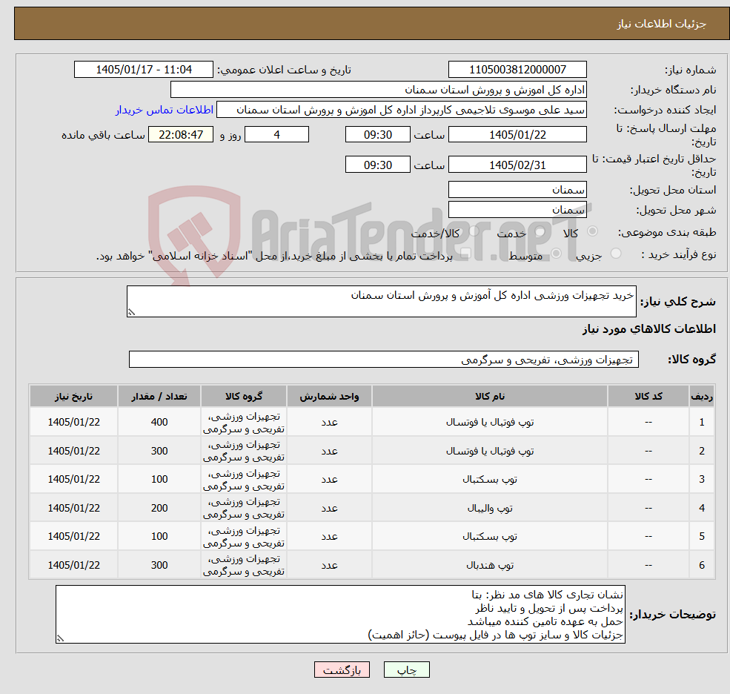Click the واحد شمارش column header
This screenshot has height=694, width=730.
(329, 397)
